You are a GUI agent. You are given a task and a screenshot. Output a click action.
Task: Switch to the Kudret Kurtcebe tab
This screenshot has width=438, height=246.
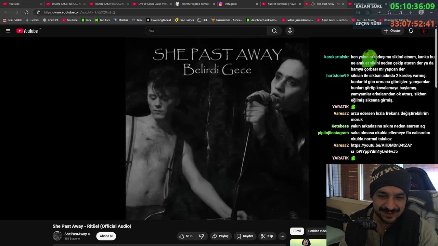pyautogui.click(x=281, y=4)
